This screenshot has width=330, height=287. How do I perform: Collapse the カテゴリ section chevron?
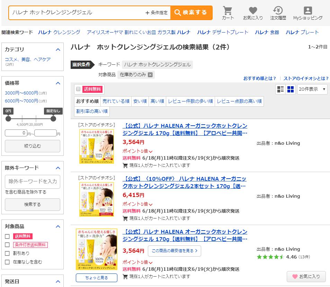(x=58, y=50)
